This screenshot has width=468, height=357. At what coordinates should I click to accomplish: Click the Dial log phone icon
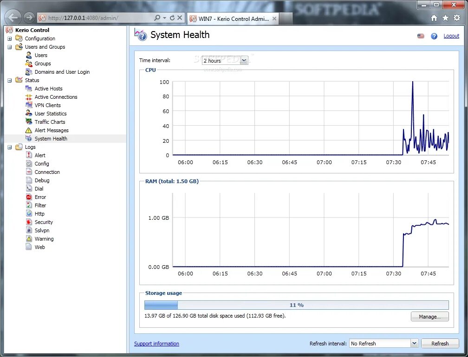click(29, 189)
